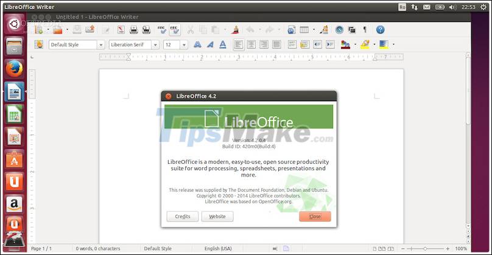
Task: Expand the Insert Table dropdown arrow
Action: [314, 30]
